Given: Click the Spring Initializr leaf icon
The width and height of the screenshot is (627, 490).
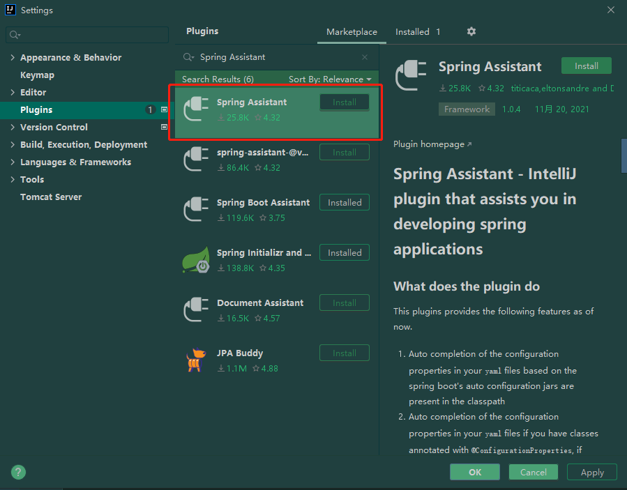Looking at the screenshot, I should [x=196, y=259].
